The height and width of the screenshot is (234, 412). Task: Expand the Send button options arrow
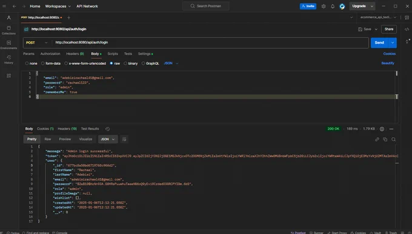pyautogui.click(x=392, y=42)
